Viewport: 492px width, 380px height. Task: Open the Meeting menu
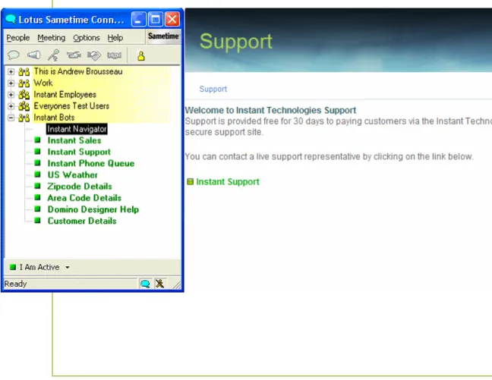tap(52, 38)
